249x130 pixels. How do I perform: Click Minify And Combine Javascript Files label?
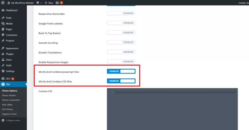pyautogui.click(x=59, y=72)
